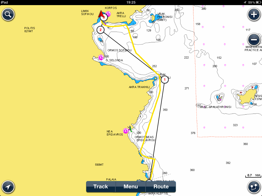
Task: Select route waypoint 2 marker
Action: click(x=100, y=30)
